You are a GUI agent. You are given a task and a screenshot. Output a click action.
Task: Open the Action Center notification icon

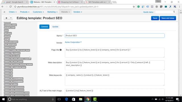[x=177, y=99]
